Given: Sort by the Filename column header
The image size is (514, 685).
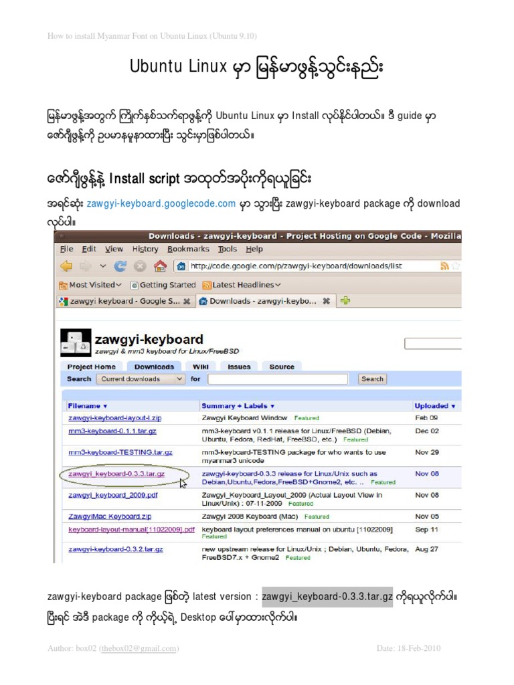Looking at the screenshot, I should pos(88,406).
